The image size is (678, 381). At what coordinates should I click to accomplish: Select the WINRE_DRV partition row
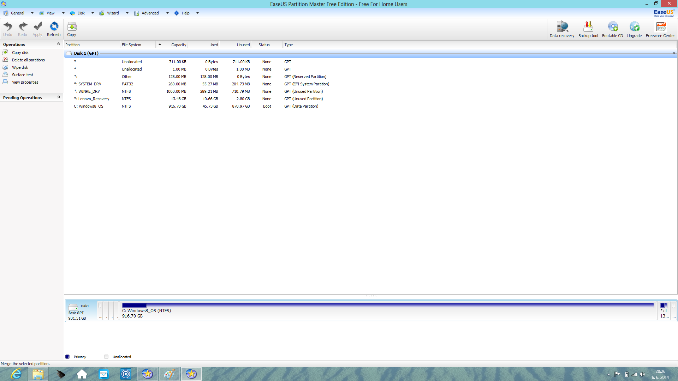point(370,91)
